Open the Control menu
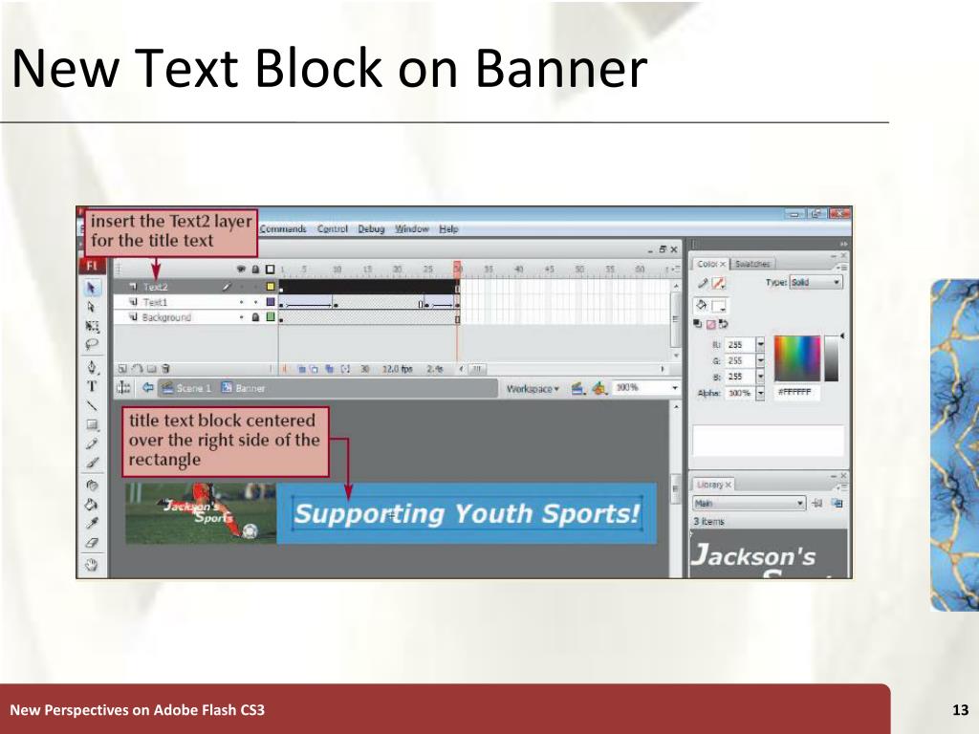Viewport: 979px width, 734px height. tap(332, 229)
